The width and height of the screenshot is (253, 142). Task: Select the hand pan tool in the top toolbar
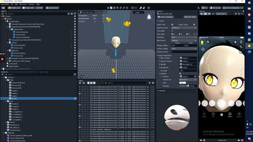(x=108, y=8)
